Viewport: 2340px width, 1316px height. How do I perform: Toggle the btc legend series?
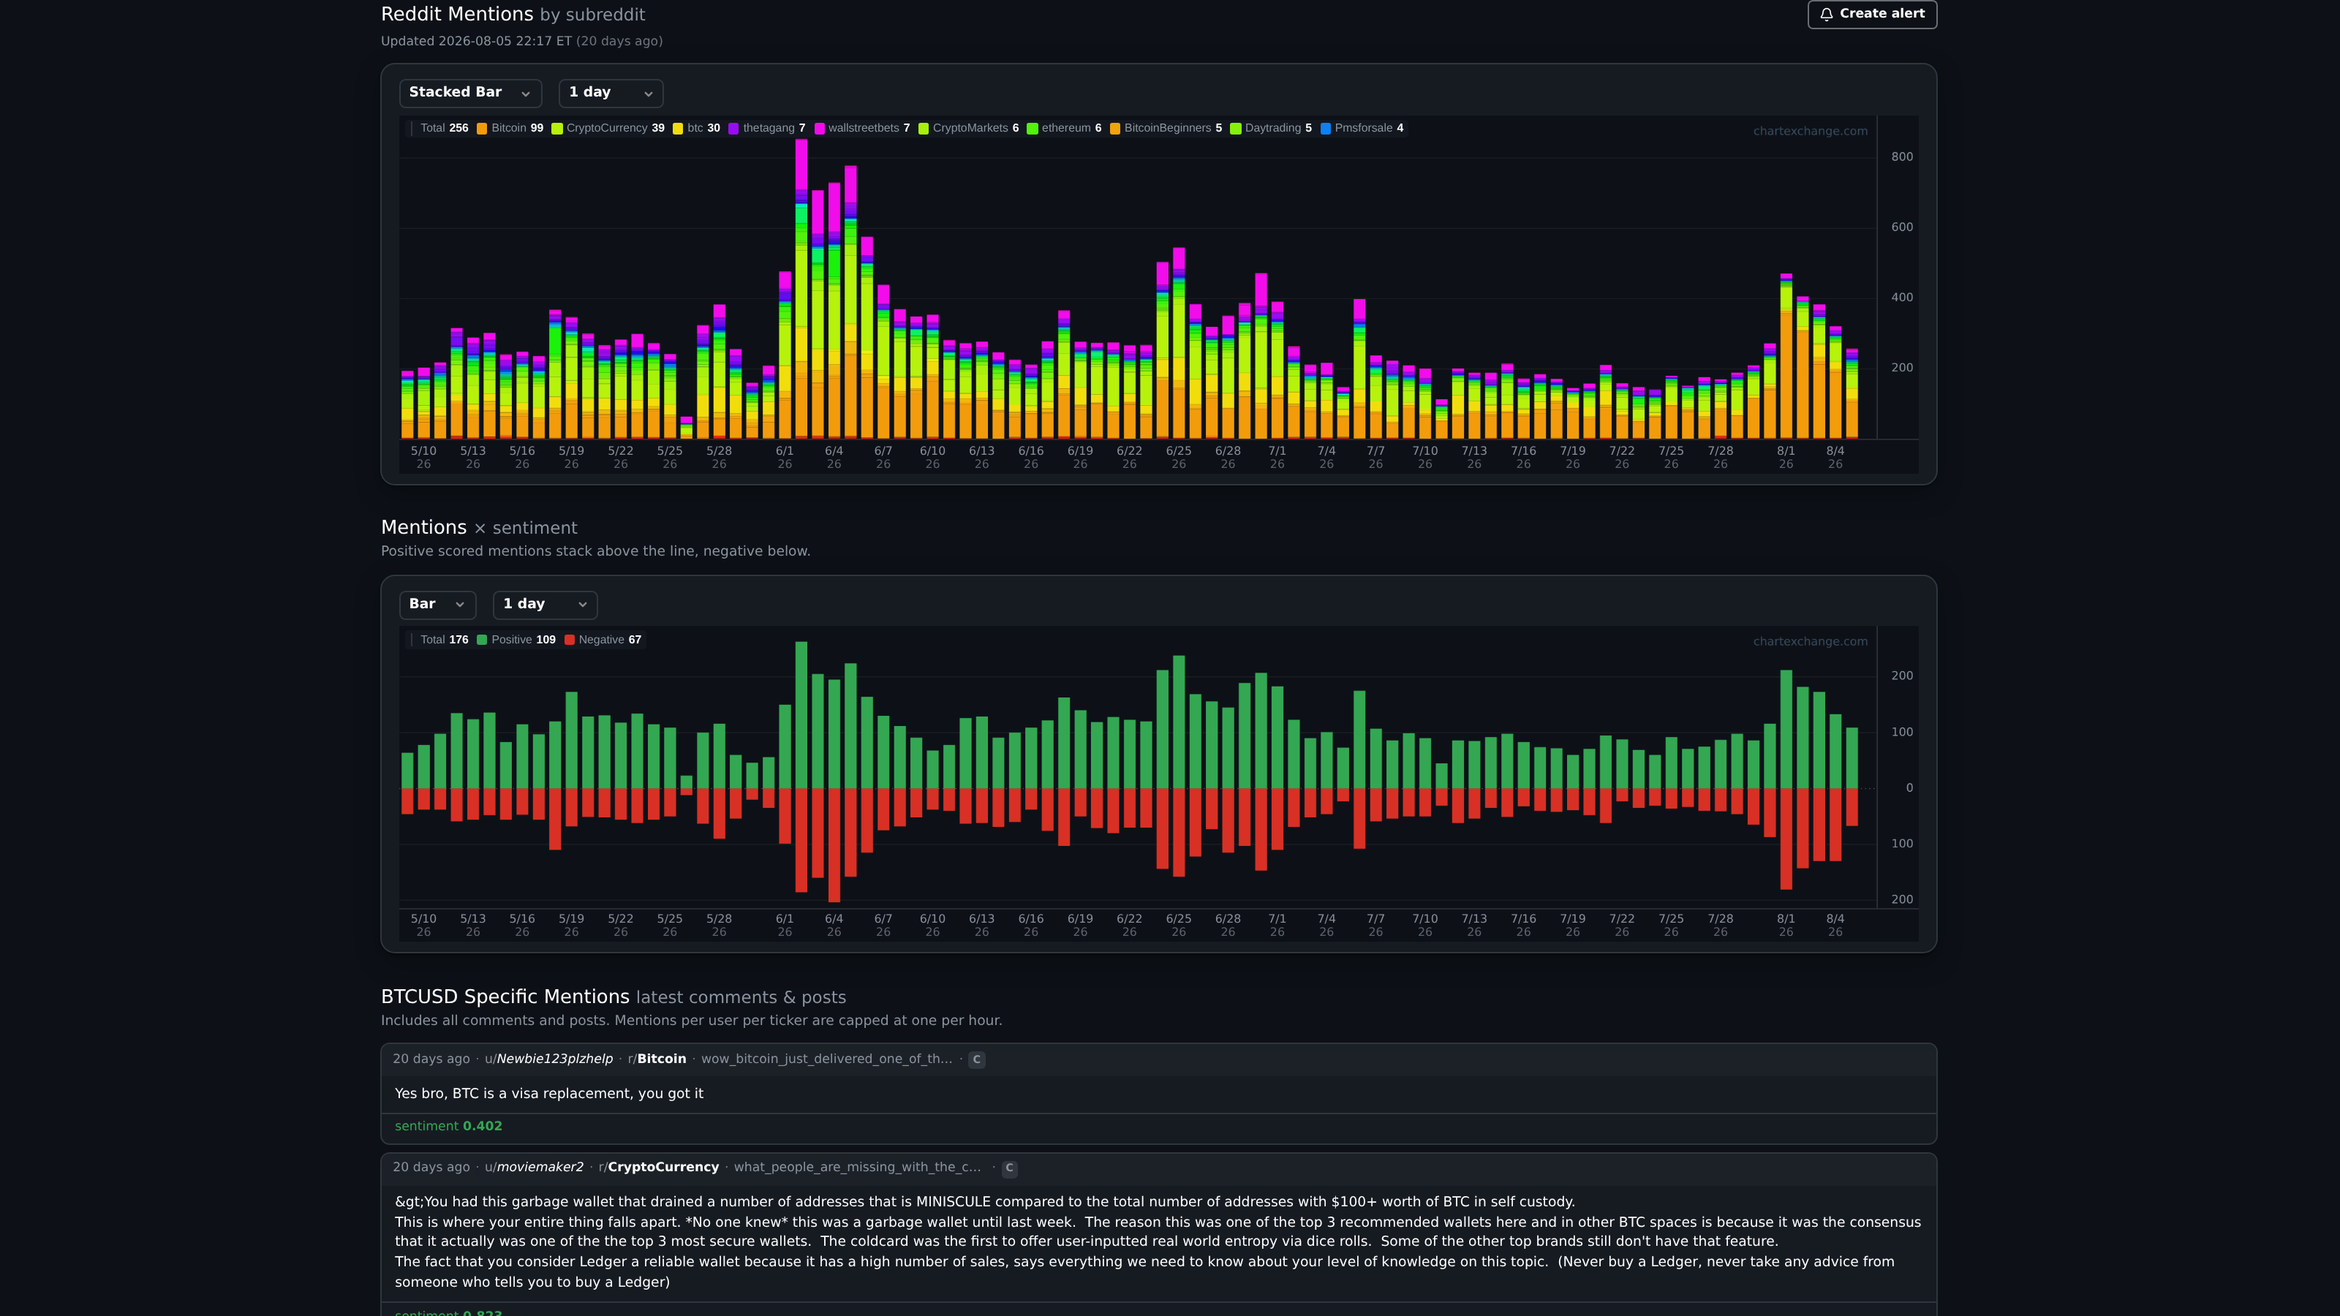click(x=696, y=128)
